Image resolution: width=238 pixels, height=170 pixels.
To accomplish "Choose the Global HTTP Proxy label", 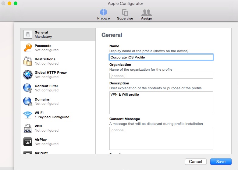I will (51, 73).
